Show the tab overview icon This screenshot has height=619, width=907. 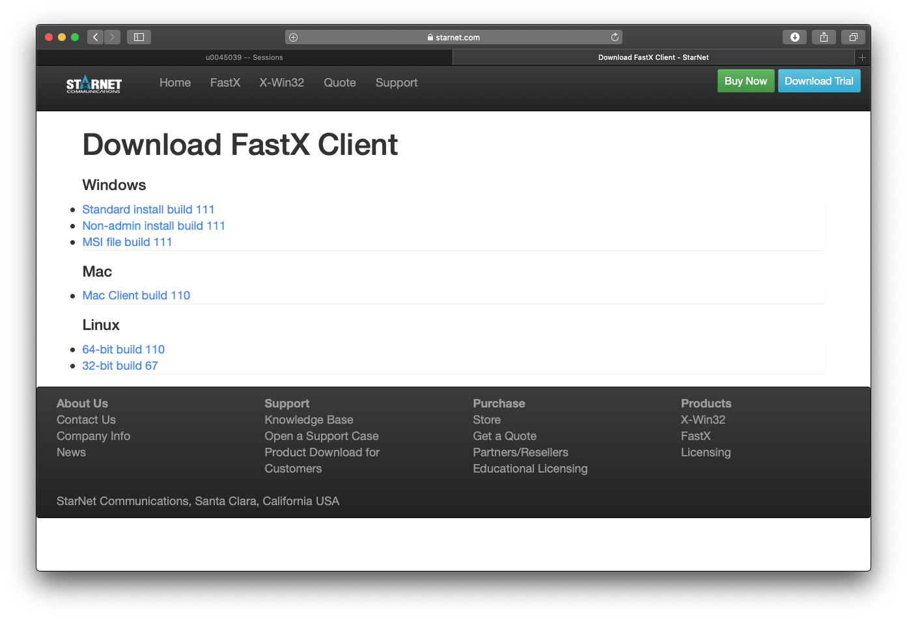pos(853,37)
